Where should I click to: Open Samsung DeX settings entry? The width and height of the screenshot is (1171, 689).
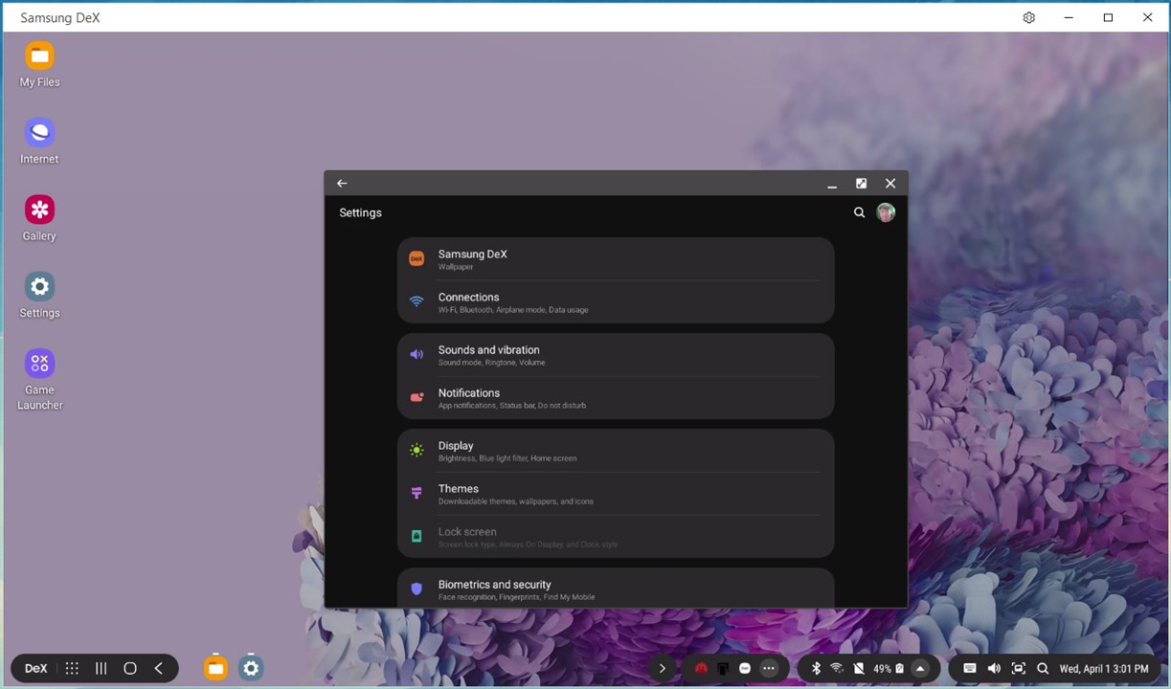point(616,259)
